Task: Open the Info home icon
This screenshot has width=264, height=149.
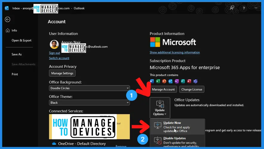Action: point(7,30)
